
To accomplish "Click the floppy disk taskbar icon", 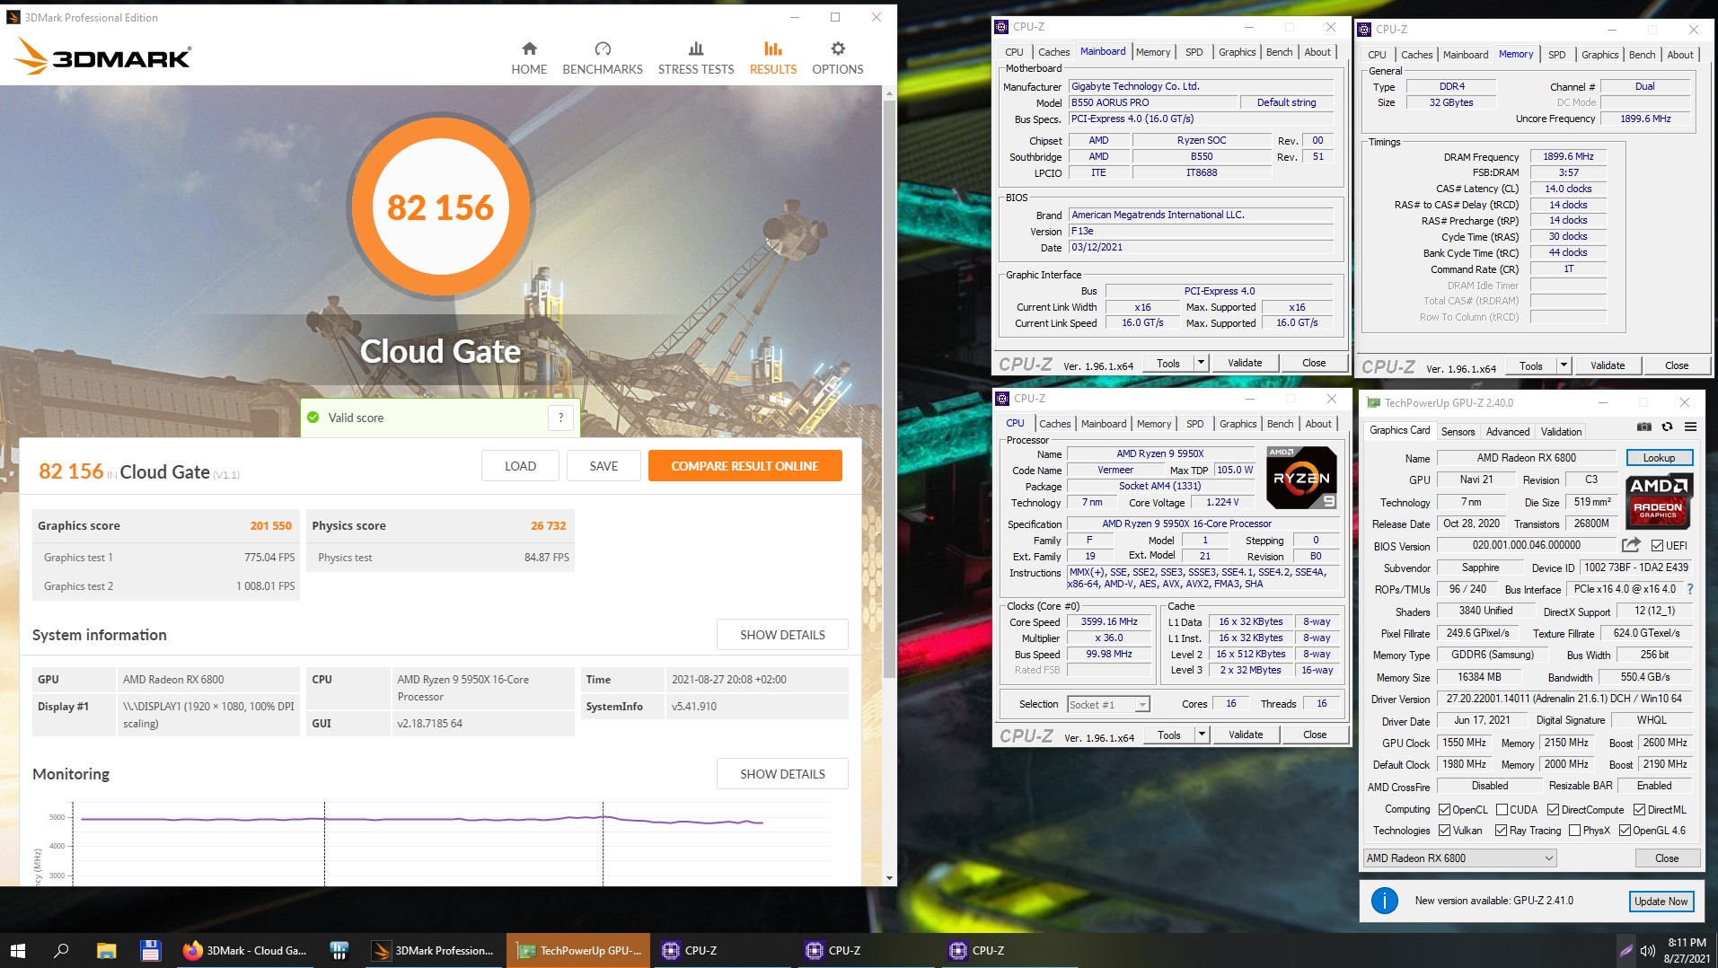I will pyautogui.click(x=150, y=950).
